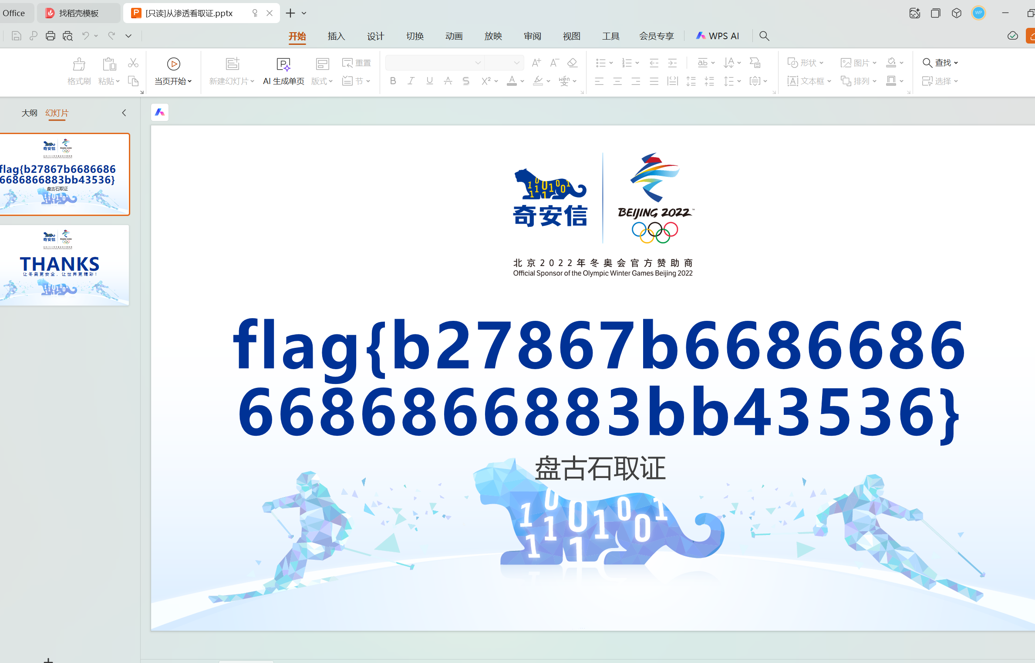The image size is (1035, 663).
Task: Click WPS AI button
Action: click(718, 36)
